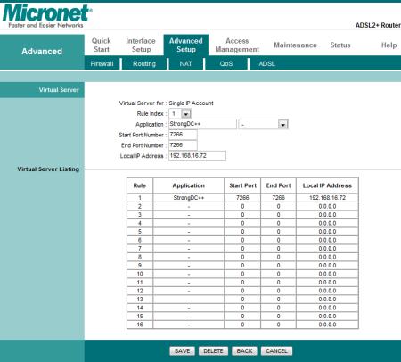Viewport: 401px width, 362px height.
Task: Open the Quick Start tab
Action: click(102, 45)
